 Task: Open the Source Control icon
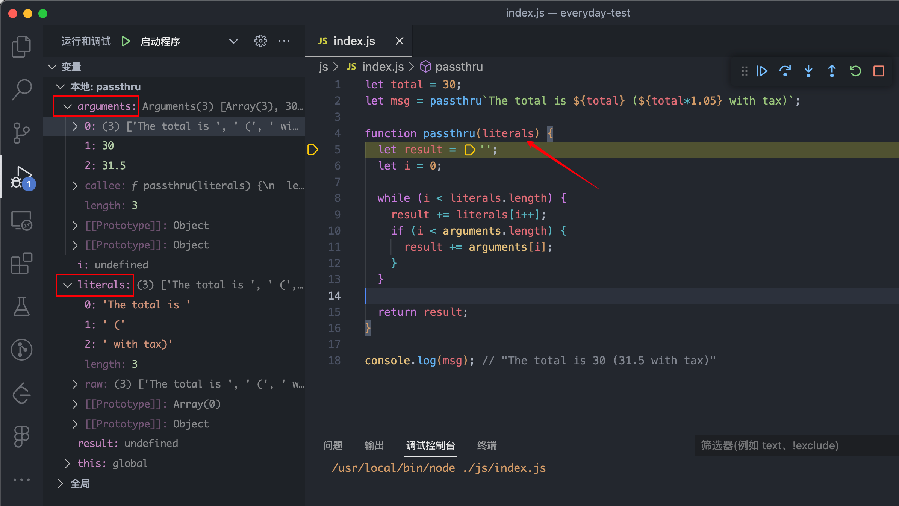21,133
